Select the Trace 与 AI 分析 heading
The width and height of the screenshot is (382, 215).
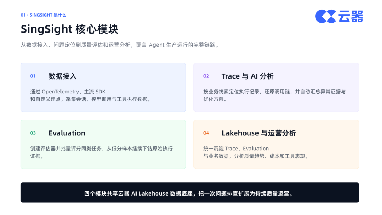(248, 76)
